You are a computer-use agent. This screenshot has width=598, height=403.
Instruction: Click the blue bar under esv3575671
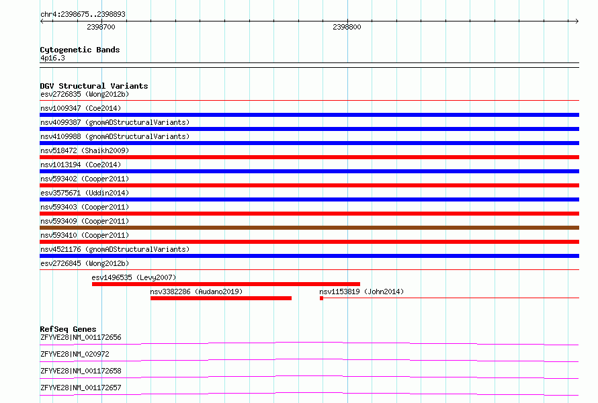coord(309,199)
